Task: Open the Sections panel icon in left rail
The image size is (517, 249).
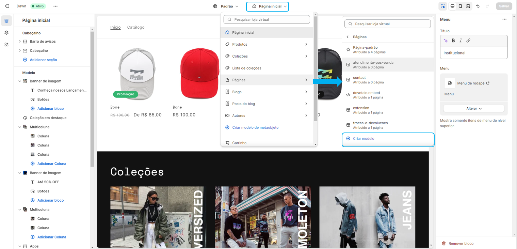Action: 6,21
